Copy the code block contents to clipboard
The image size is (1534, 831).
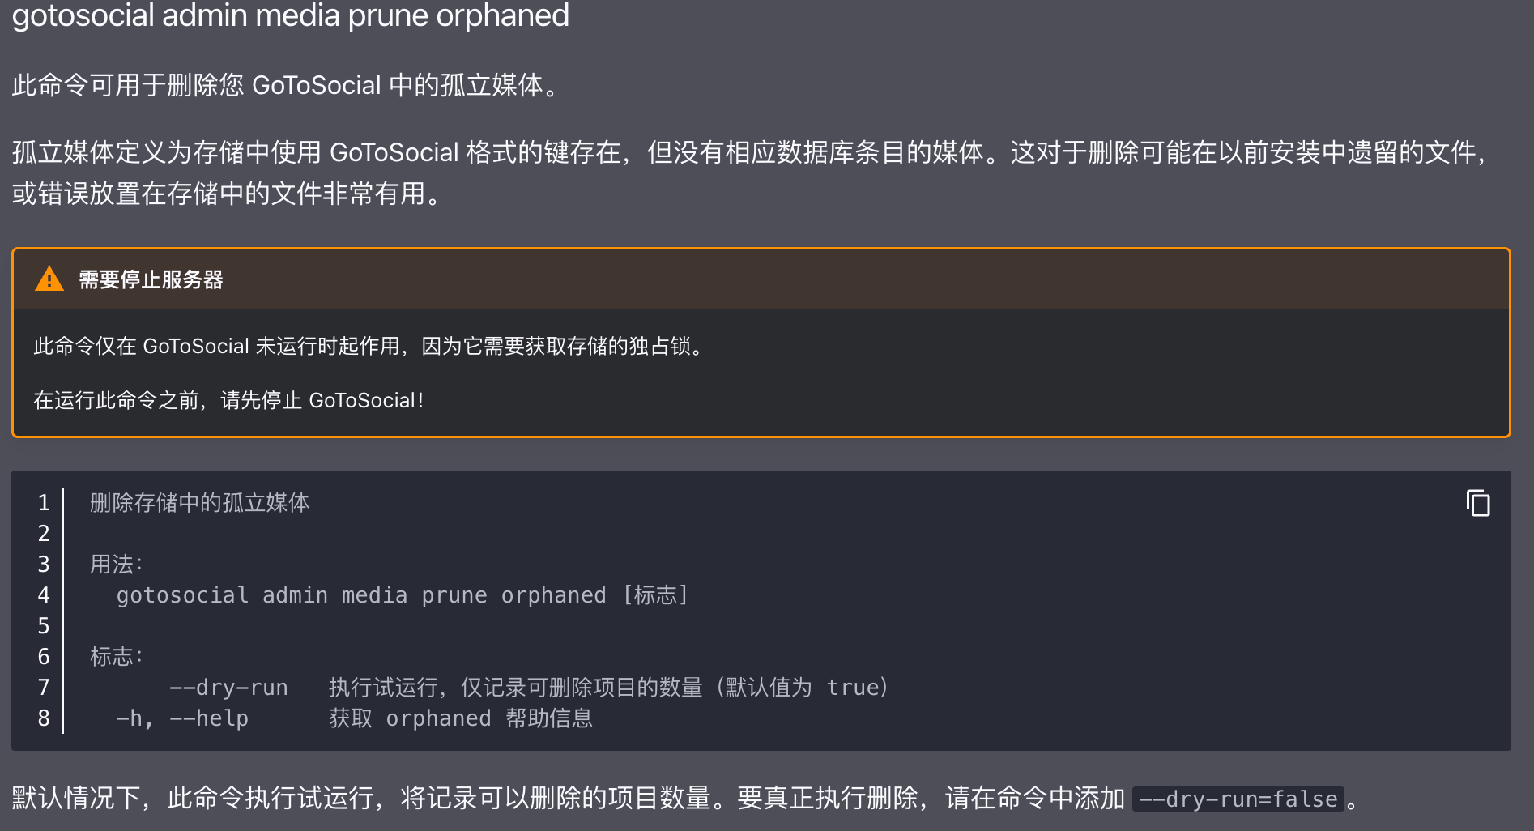[1477, 503]
